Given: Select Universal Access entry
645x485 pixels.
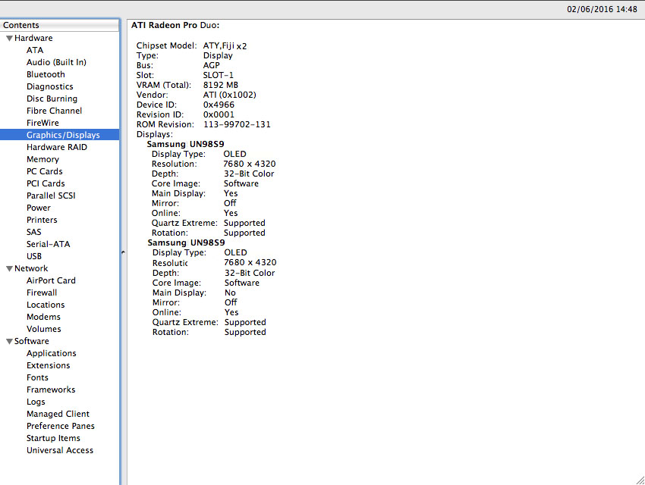Looking at the screenshot, I should [x=60, y=450].
